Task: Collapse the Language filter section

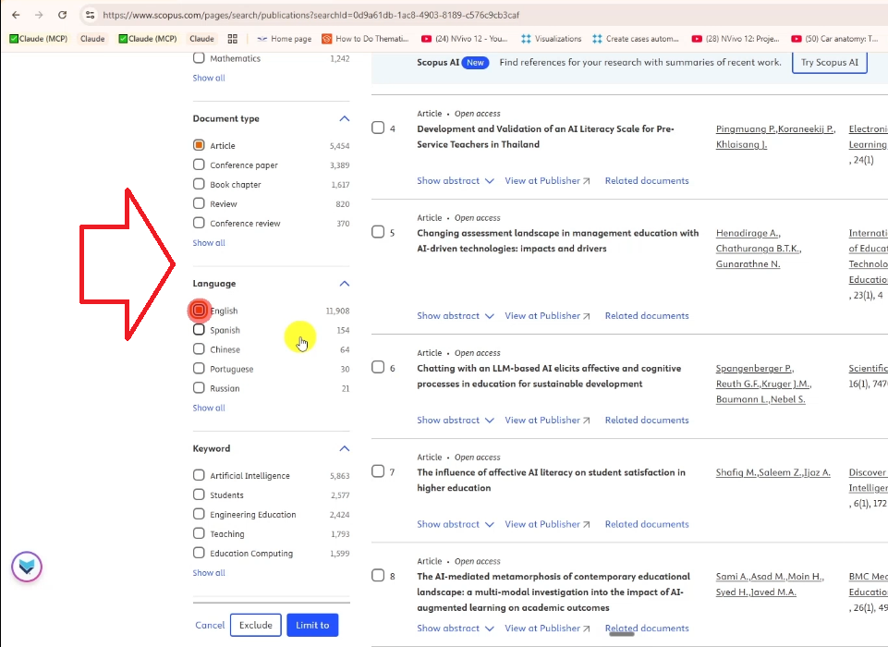Action: tap(345, 283)
